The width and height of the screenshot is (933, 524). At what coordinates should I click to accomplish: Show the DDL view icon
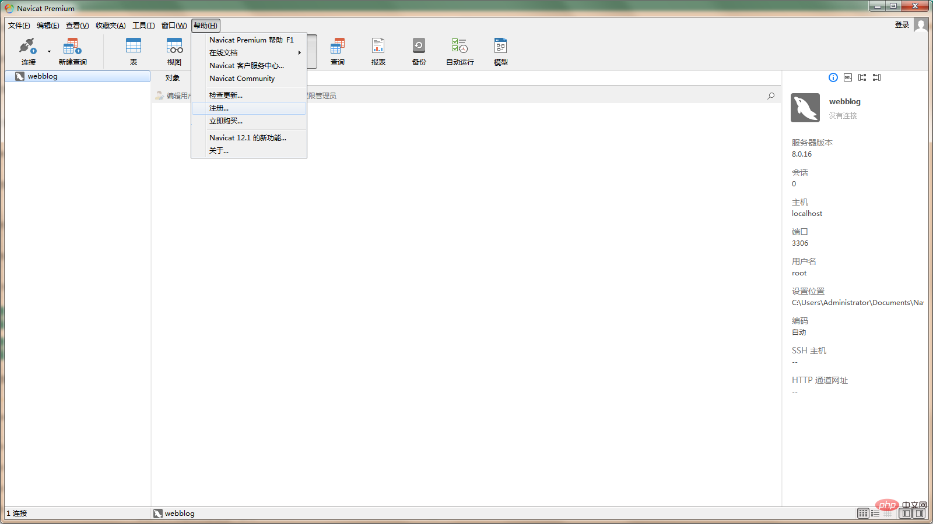click(x=848, y=77)
